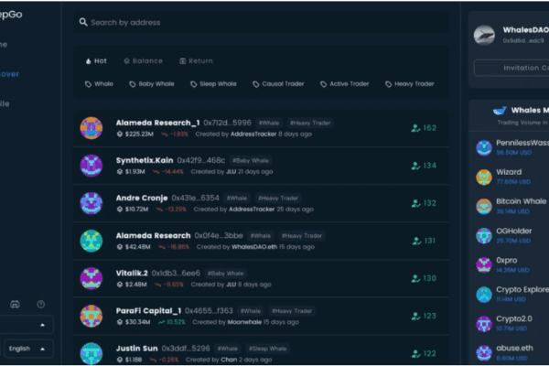549x366 pixels.
Task: Enable the Sleep Whale tag filter
Action: pos(212,84)
